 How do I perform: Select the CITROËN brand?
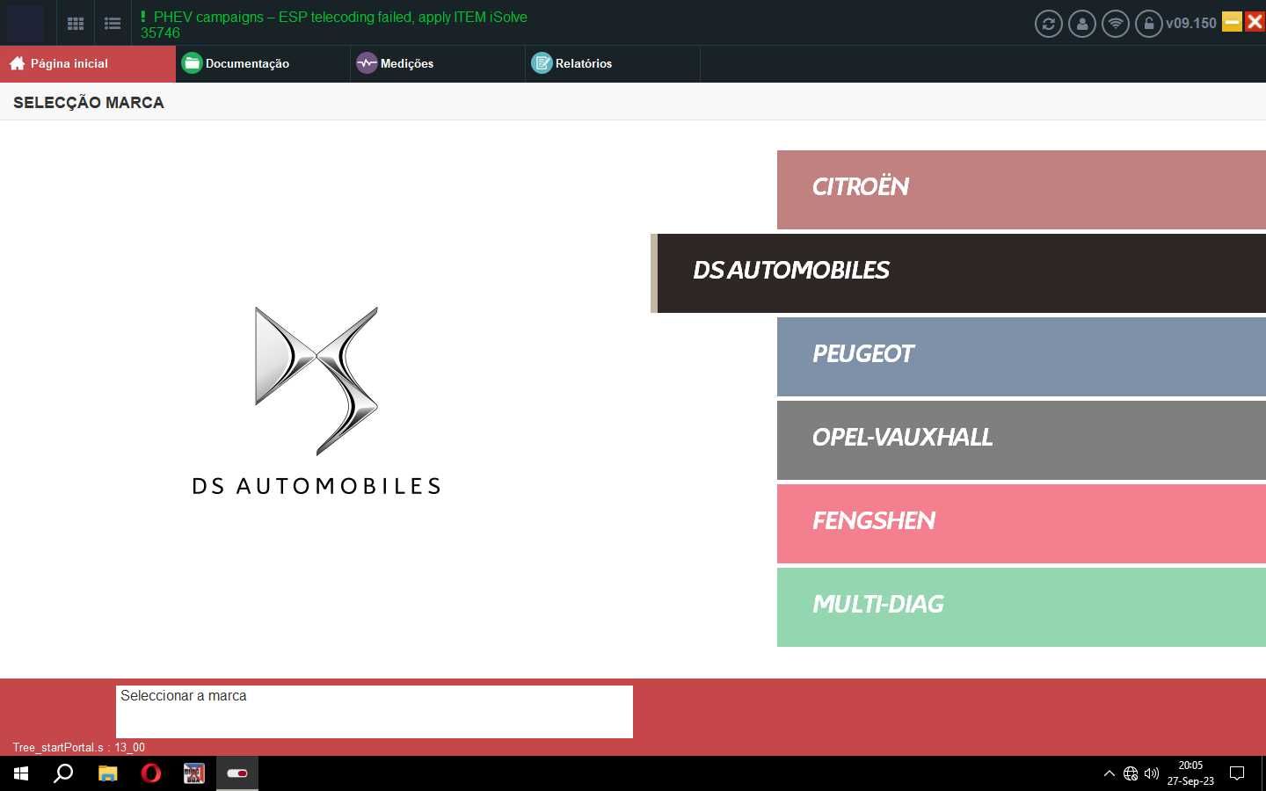pos(1022,189)
